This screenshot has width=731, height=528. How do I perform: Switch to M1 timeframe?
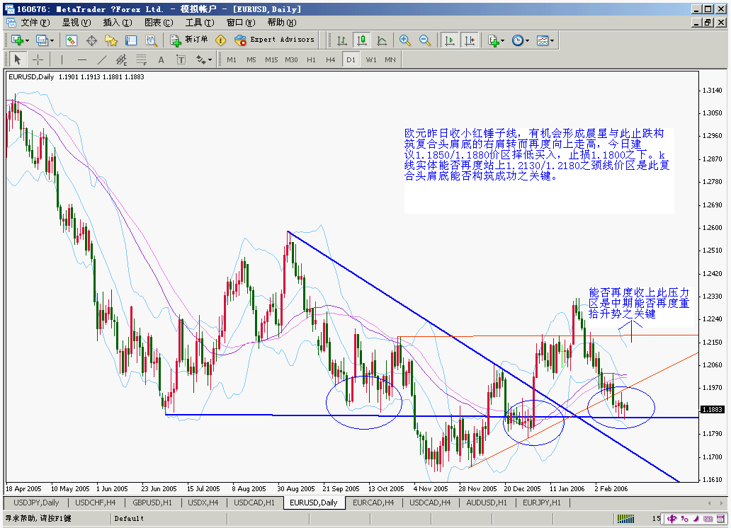click(x=231, y=59)
